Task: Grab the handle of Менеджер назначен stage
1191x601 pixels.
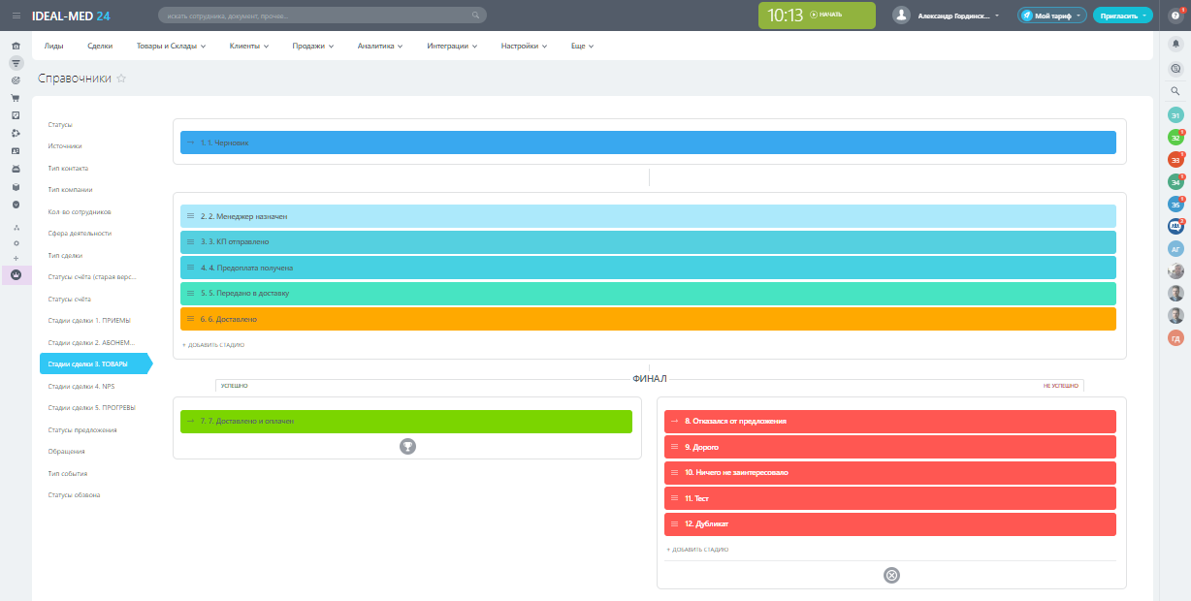Action: pyautogui.click(x=191, y=216)
